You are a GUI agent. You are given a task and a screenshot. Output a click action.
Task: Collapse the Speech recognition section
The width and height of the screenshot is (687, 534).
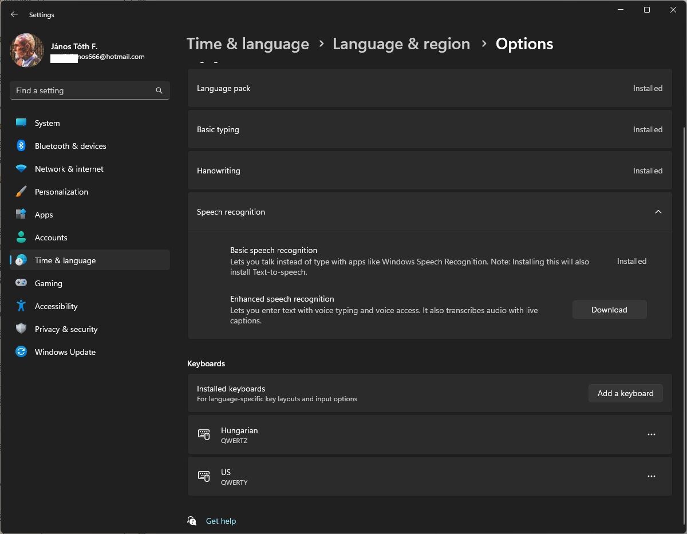(658, 212)
